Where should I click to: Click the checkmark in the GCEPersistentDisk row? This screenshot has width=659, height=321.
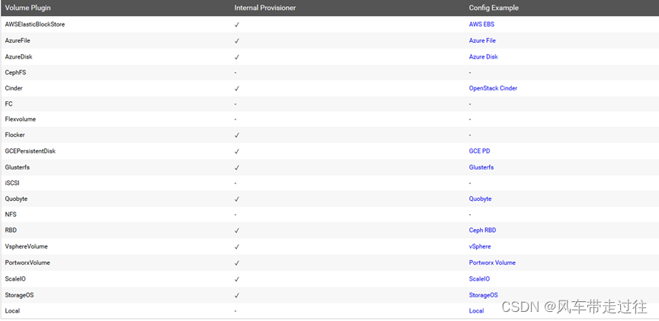[x=237, y=151]
